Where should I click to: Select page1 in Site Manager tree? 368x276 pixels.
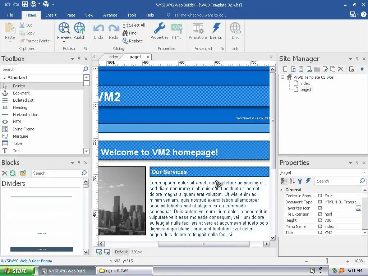305,89
